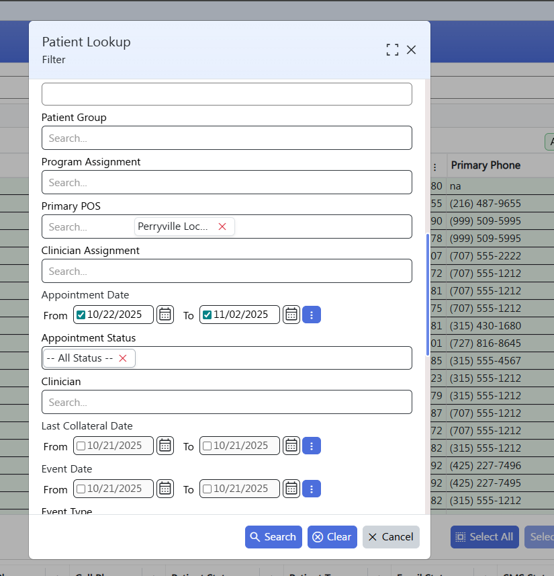Open the calendar picker for Appointment Date From
The image size is (554, 576).
(165, 315)
